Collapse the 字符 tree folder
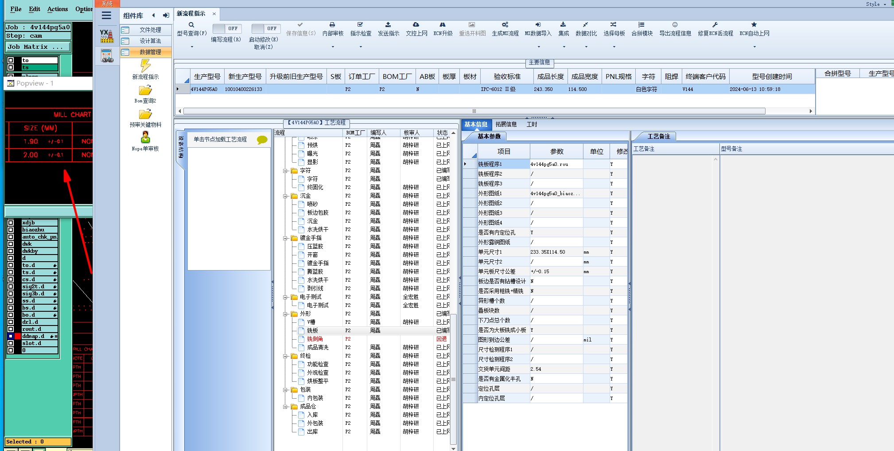Screen dimensions: 894x451 point(286,171)
